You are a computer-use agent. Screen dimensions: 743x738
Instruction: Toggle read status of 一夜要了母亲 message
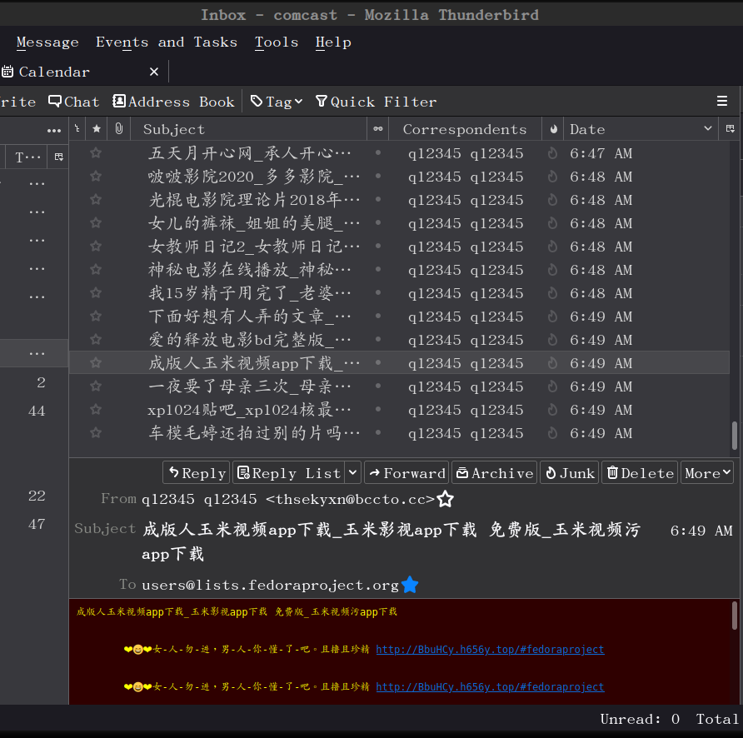tap(377, 386)
